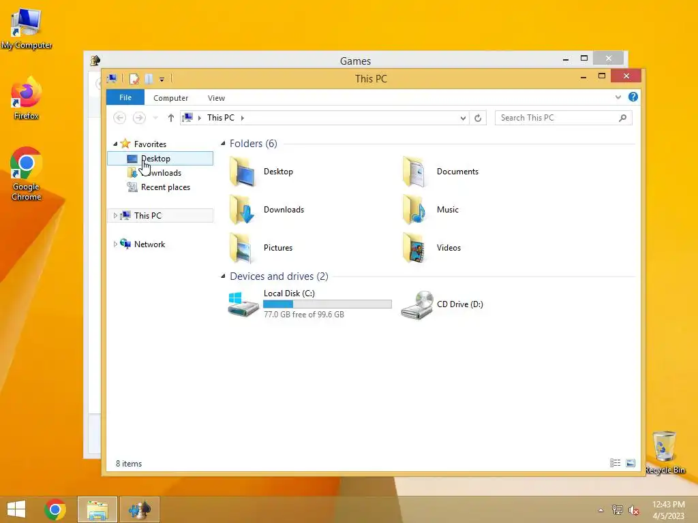
Task: Click the Forward navigation arrow
Action: [139, 118]
